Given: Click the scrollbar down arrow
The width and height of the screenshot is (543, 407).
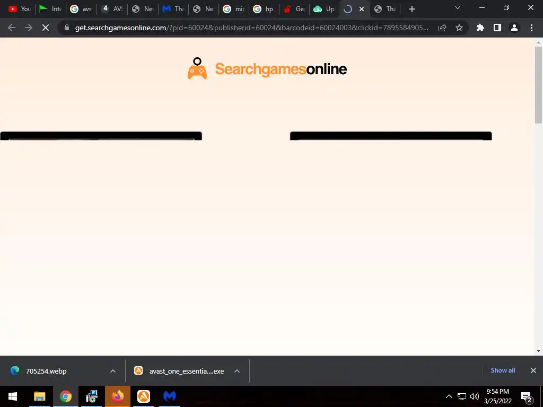Looking at the screenshot, I should click(x=538, y=351).
